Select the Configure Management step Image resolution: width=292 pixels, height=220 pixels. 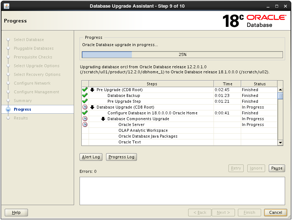pyautogui.click(x=36, y=92)
